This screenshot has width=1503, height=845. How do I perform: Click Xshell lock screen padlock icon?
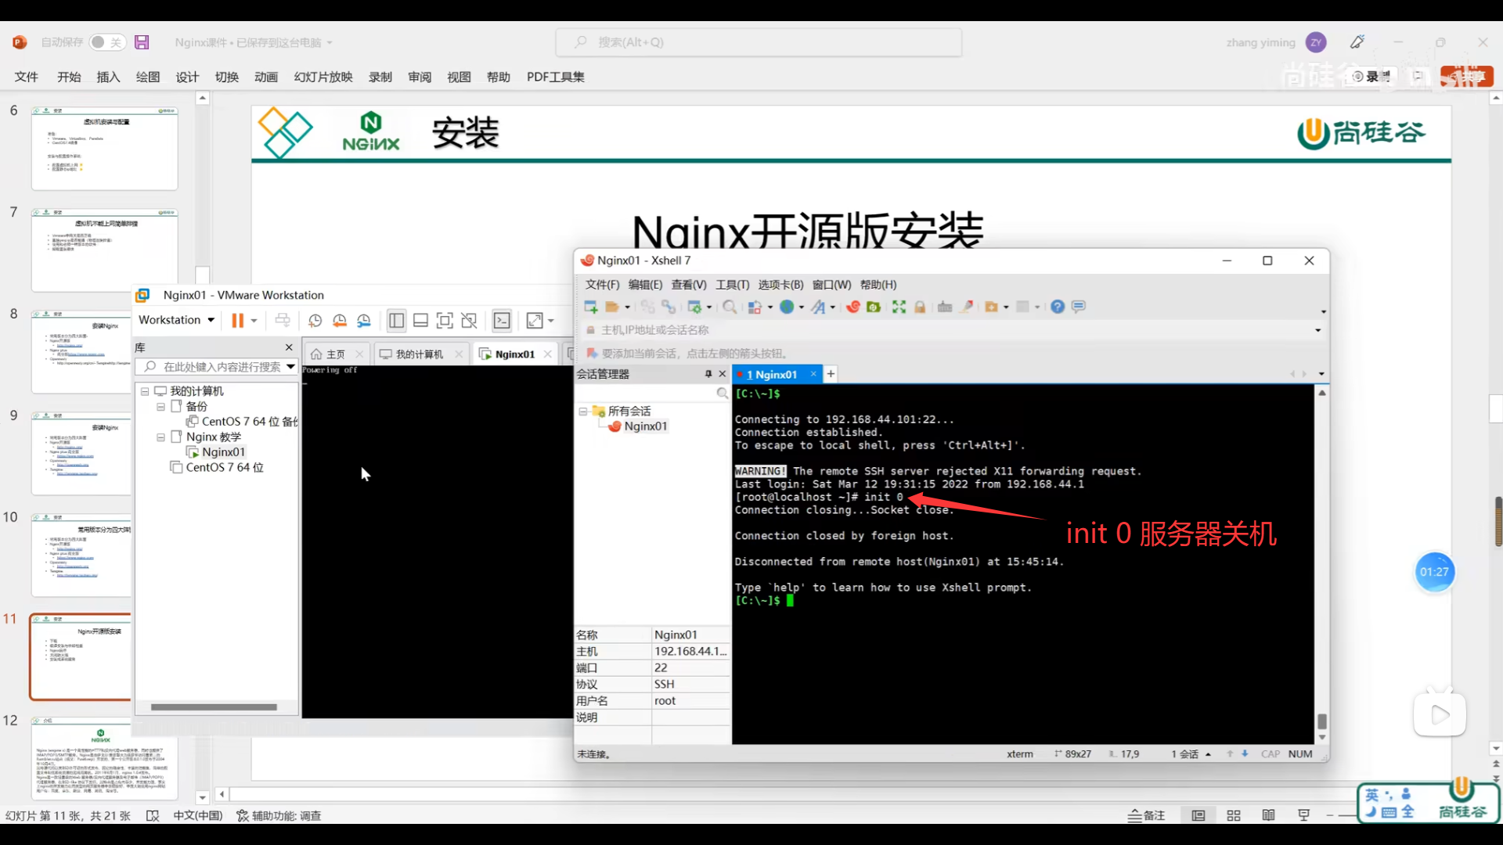[x=920, y=307]
